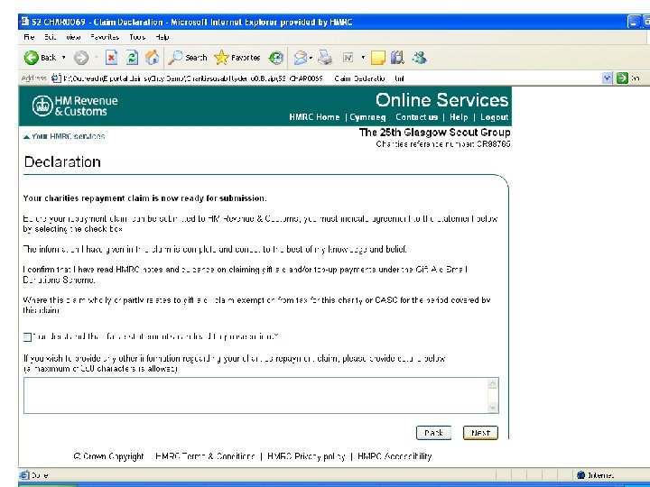
Task: Click the text area scroll down arrow
Action: click(x=493, y=408)
